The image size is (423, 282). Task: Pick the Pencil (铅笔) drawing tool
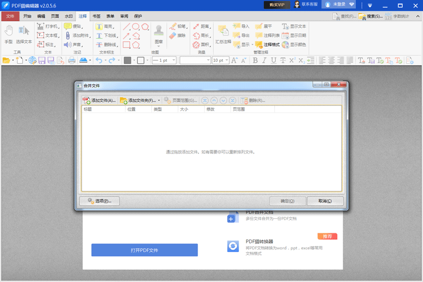point(178,26)
